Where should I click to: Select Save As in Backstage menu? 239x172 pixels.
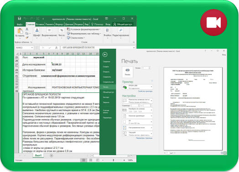click(108, 82)
